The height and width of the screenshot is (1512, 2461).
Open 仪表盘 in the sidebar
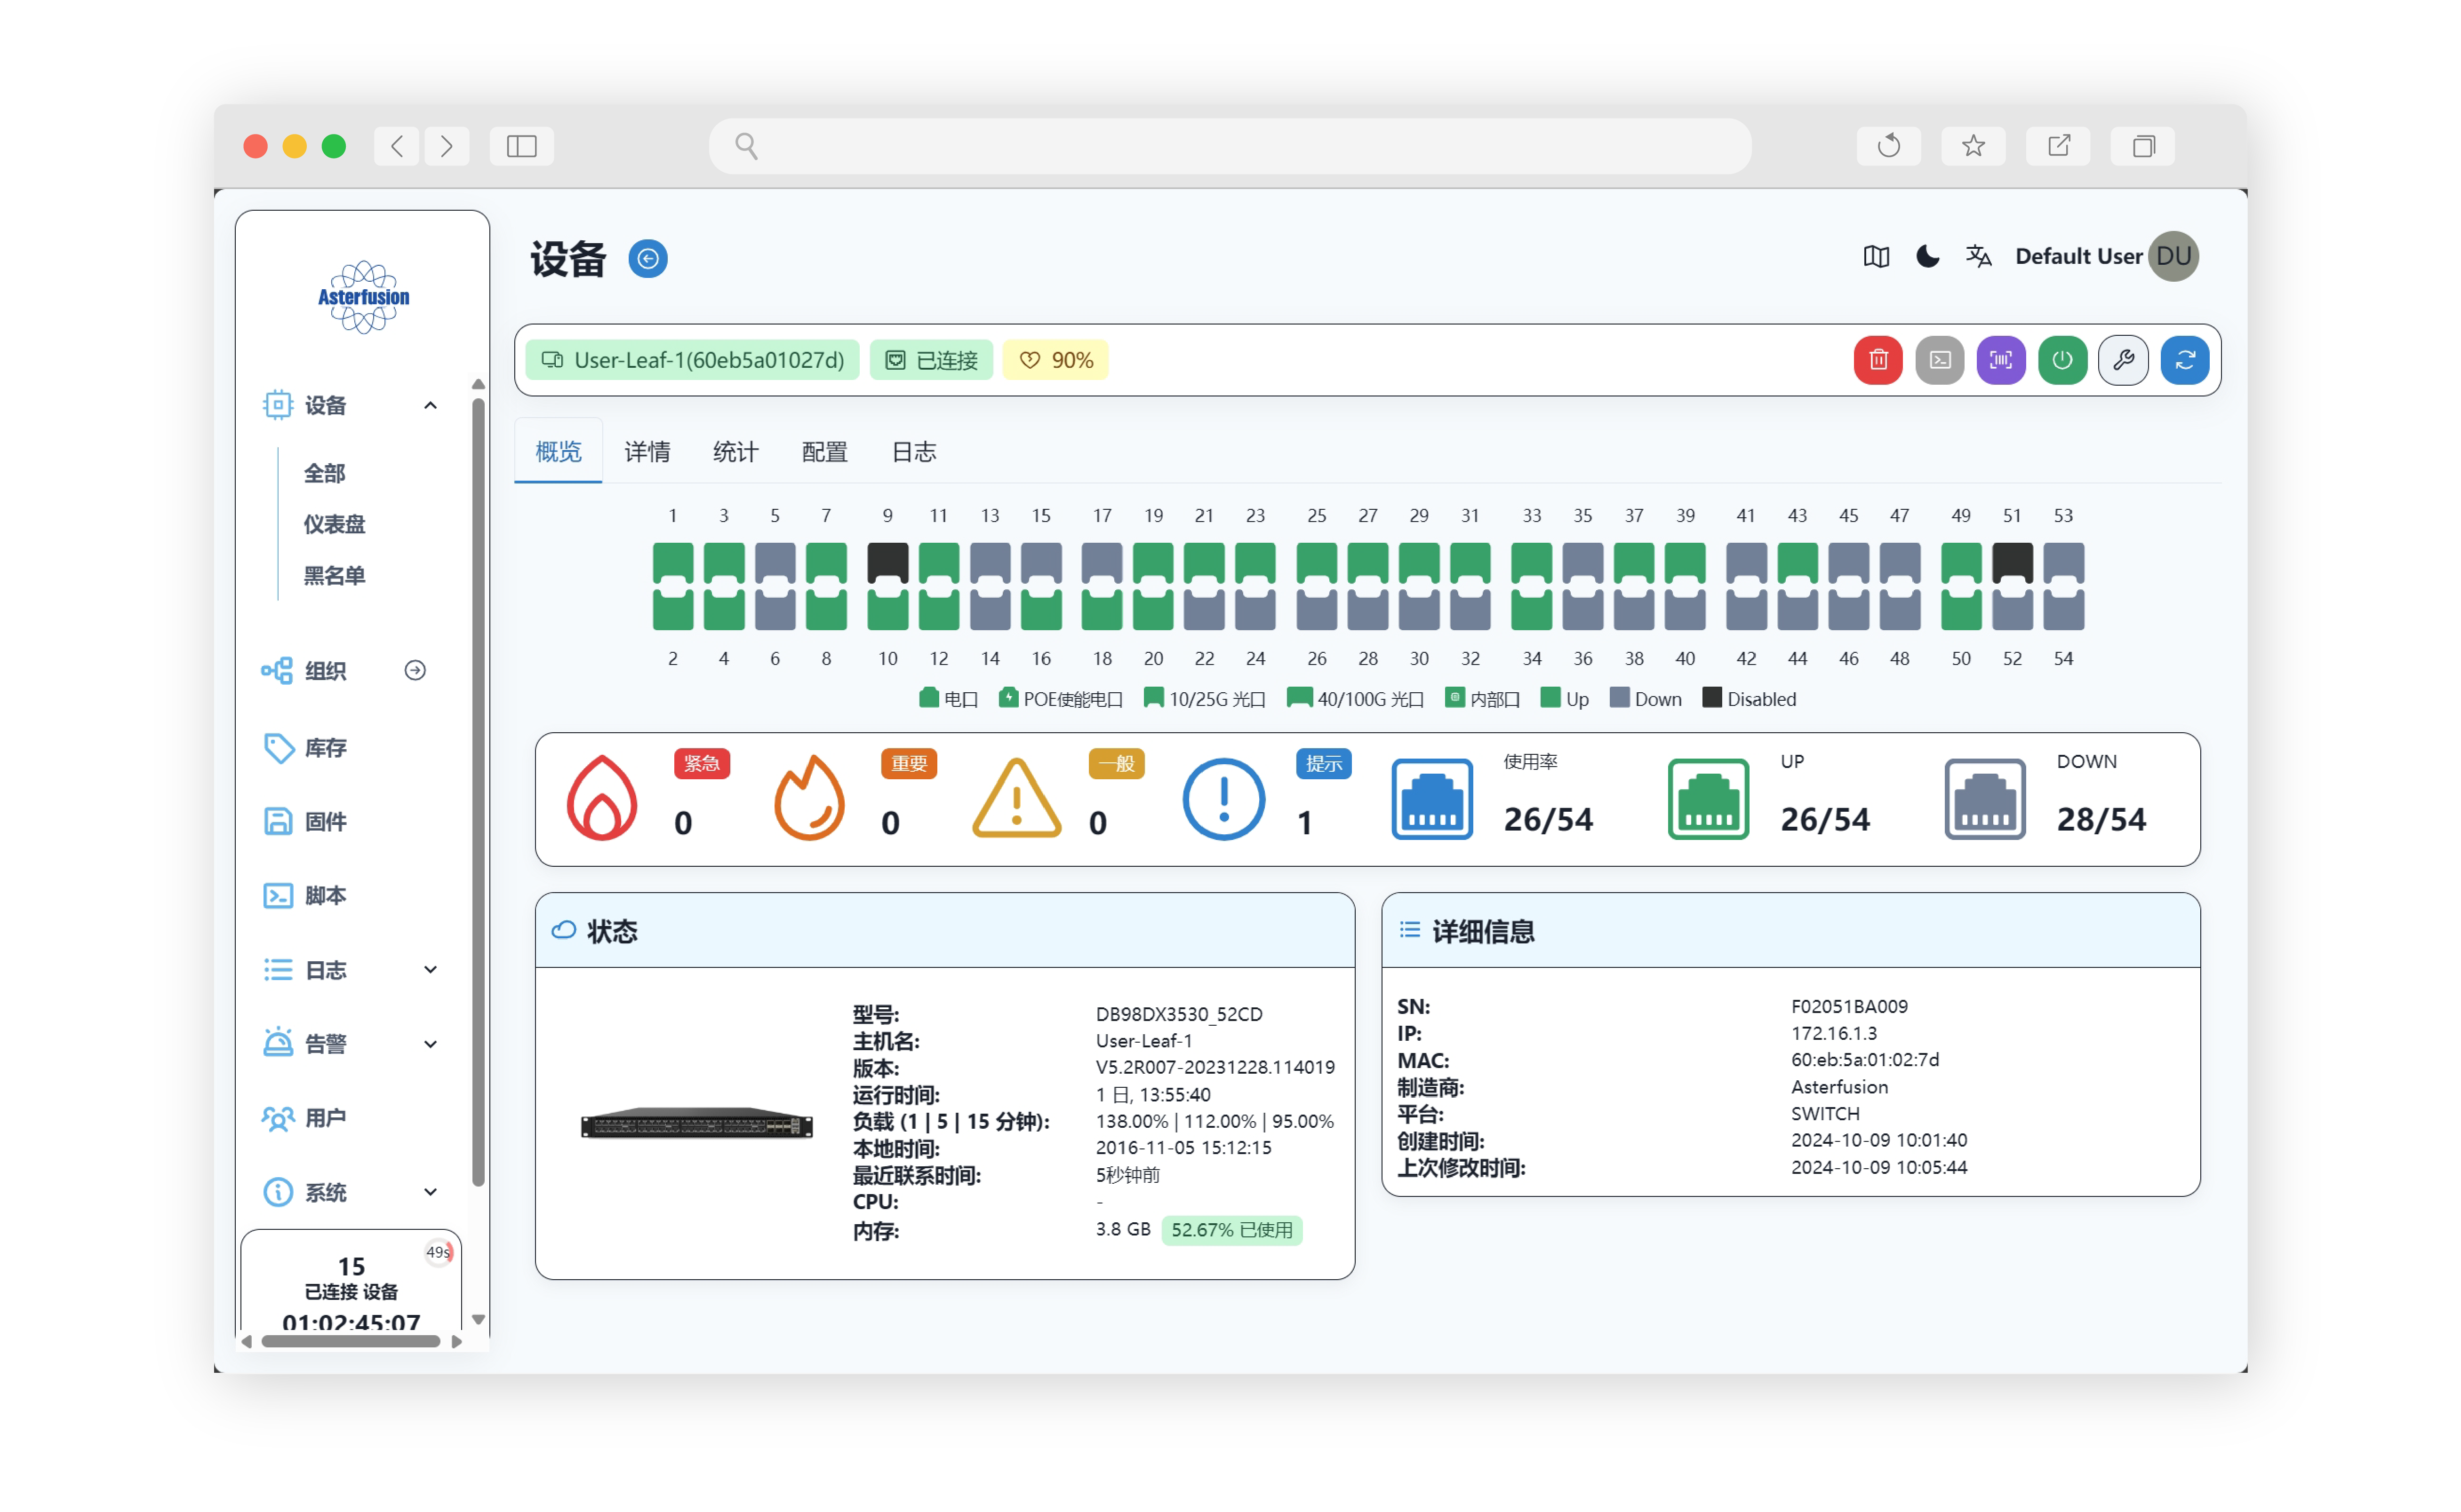click(335, 525)
